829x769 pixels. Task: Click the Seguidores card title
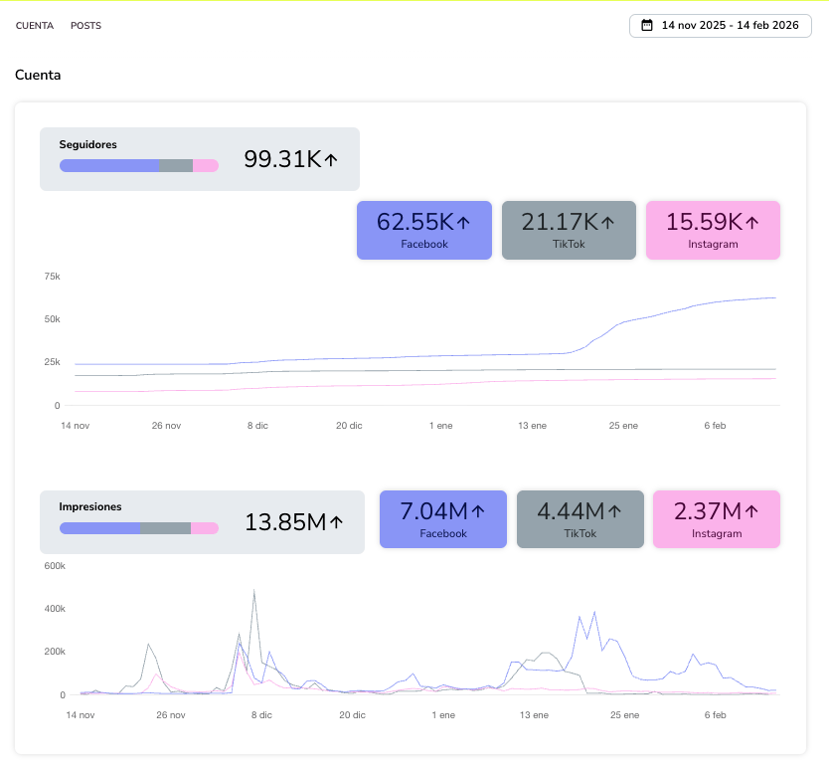[87, 144]
